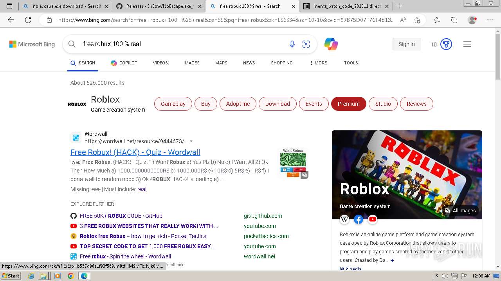The height and width of the screenshot is (281, 501).
Task: Click inside the Bing search input field
Action: click(x=182, y=44)
